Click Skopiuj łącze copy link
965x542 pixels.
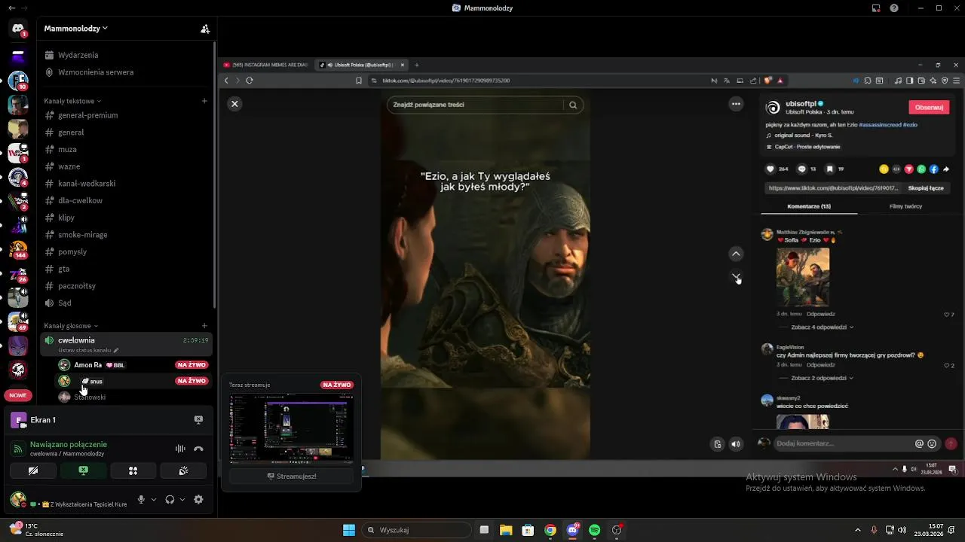pos(926,188)
